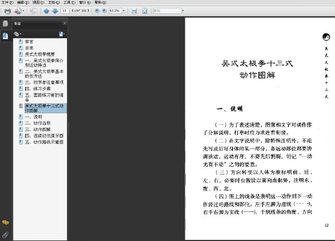Image resolution: width=335 pixels, height=241 pixels.
Task: Click the section heading 一、说明 on page
Action: click(229, 109)
